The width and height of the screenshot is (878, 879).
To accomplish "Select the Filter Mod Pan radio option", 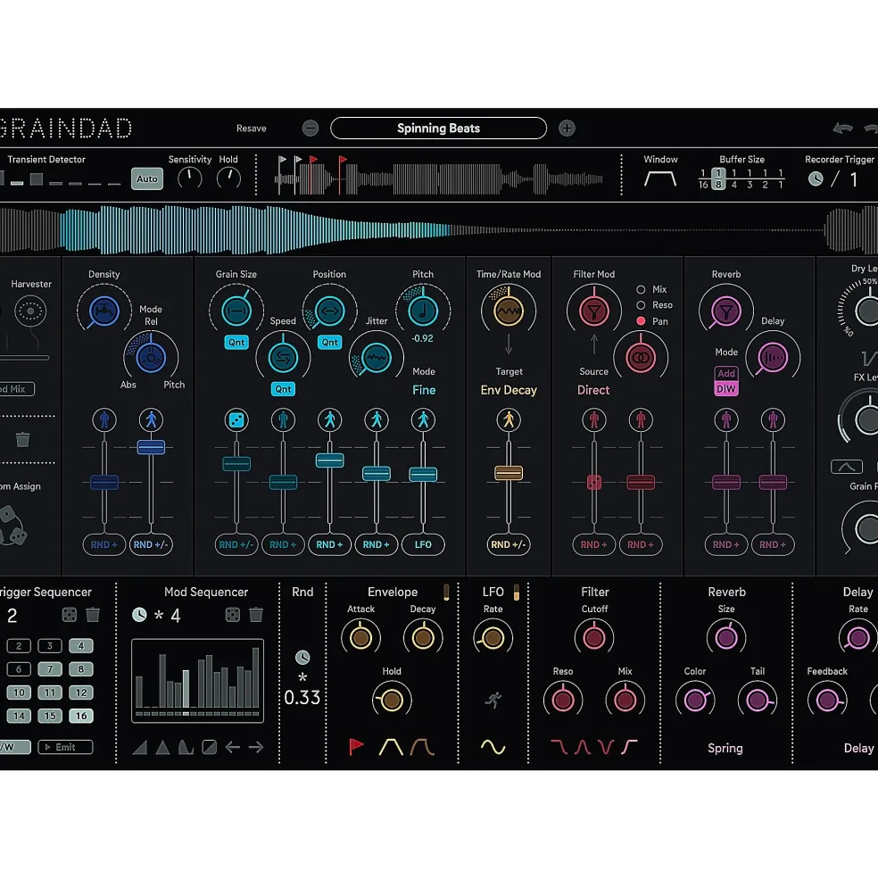I will pos(641,321).
